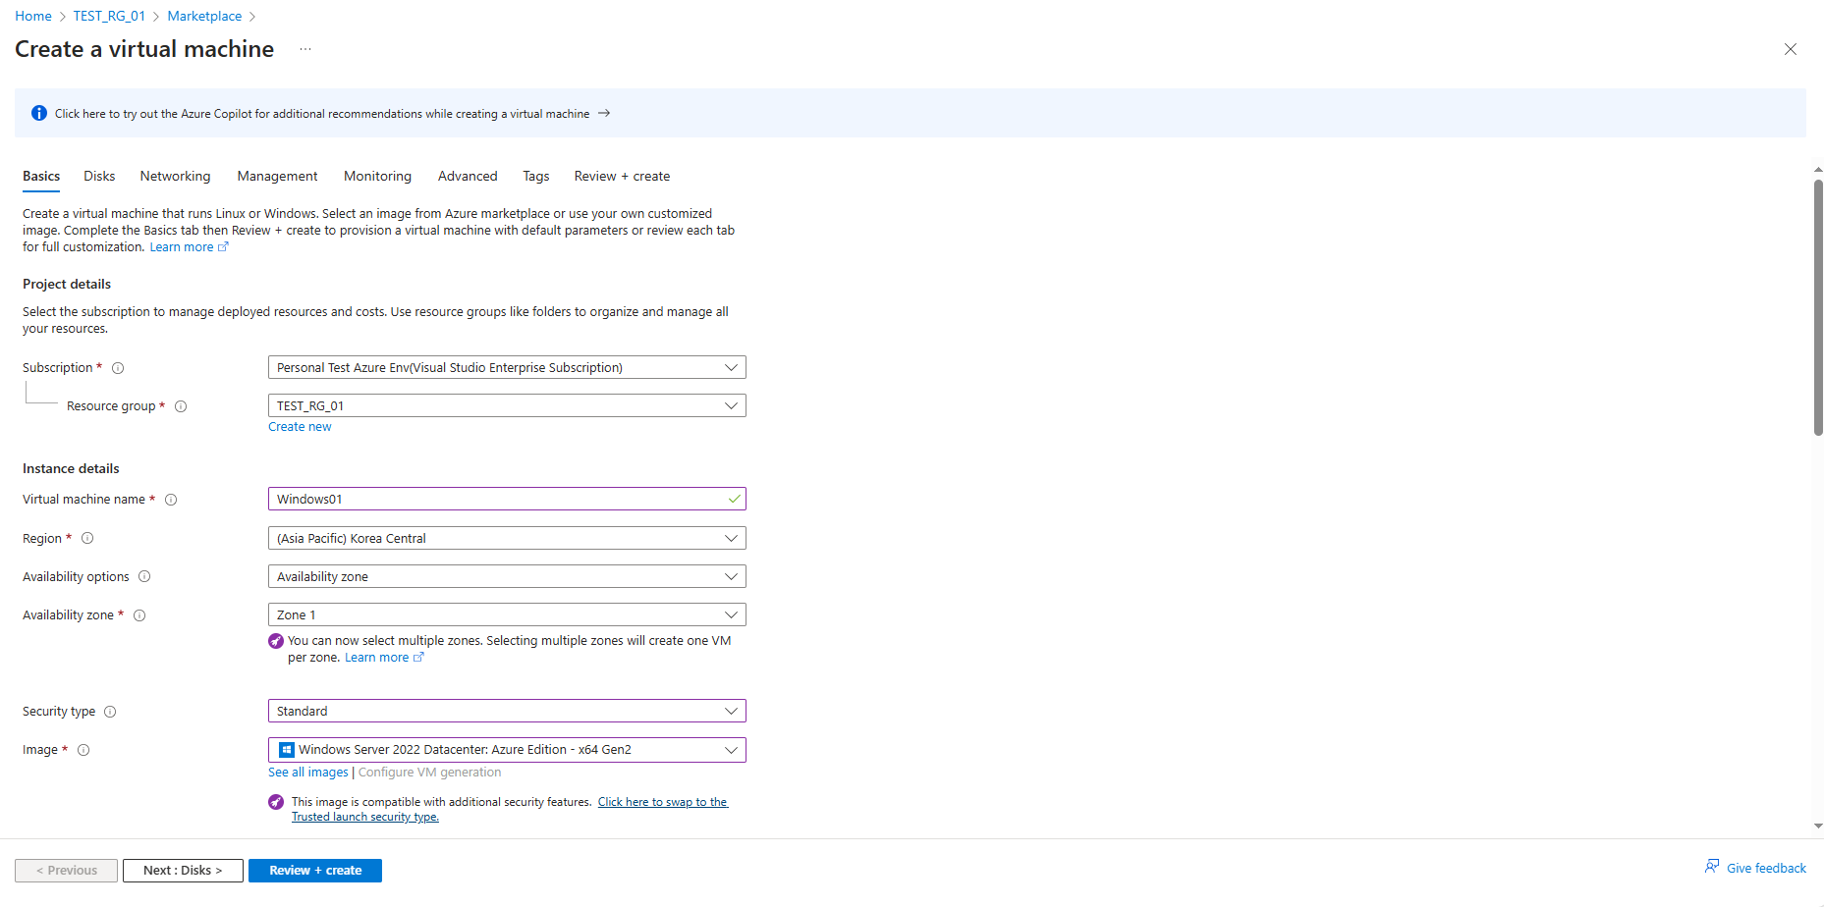The height and width of the screenshot is (907, 1824).
Task: Open the Region dropdown
Action: pyautogui.click(x=507, y=538)
